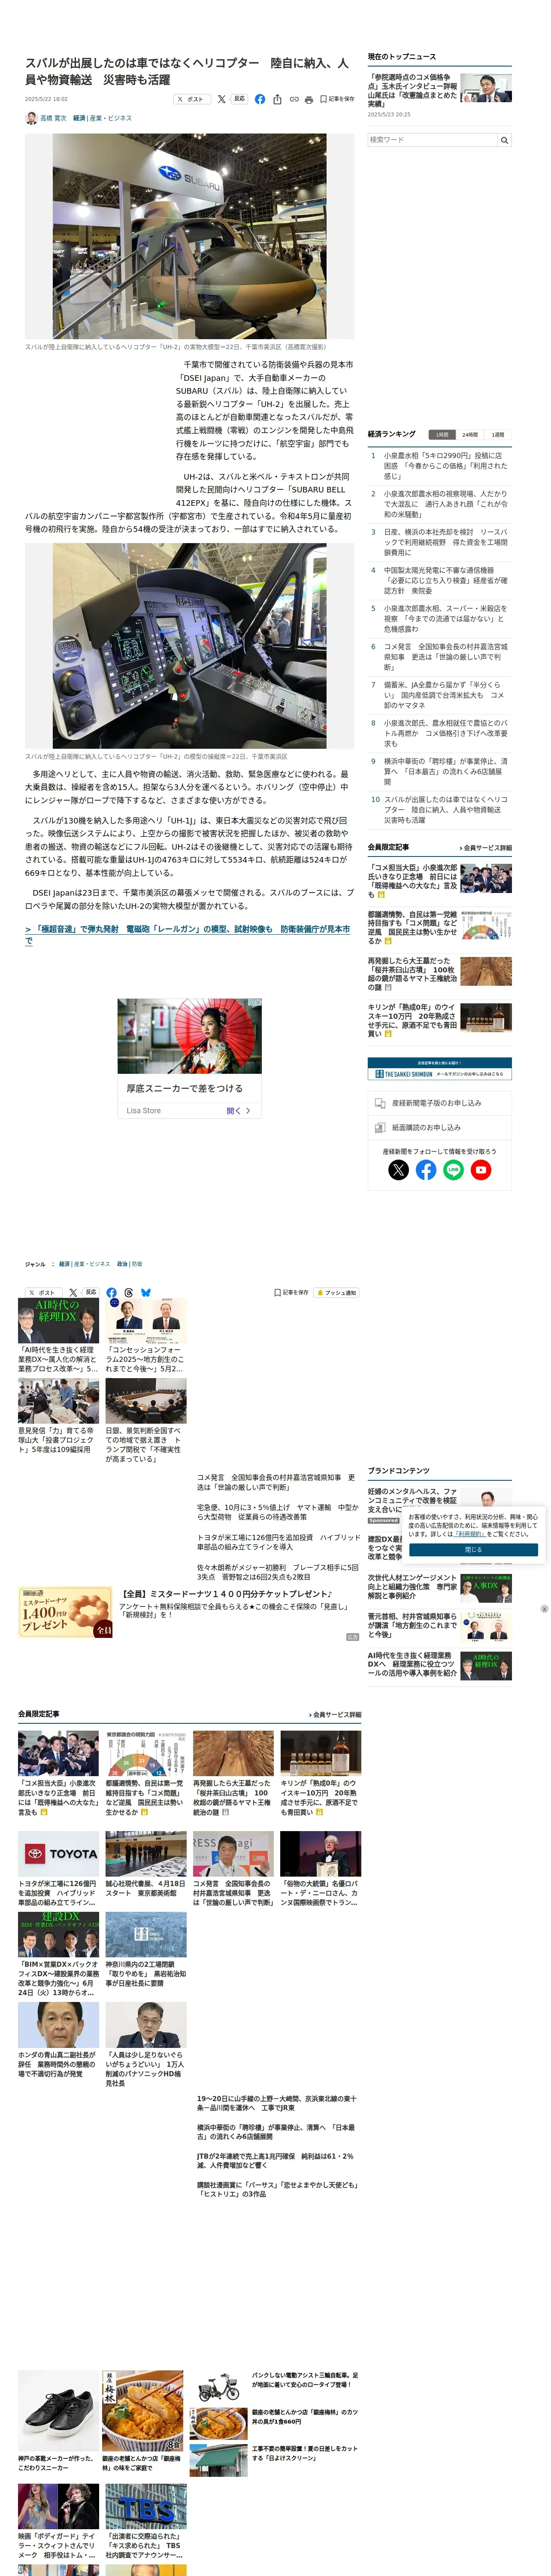Open black sneaker ad thumbnail
551x2576 pixels.
pos(58,2411)
